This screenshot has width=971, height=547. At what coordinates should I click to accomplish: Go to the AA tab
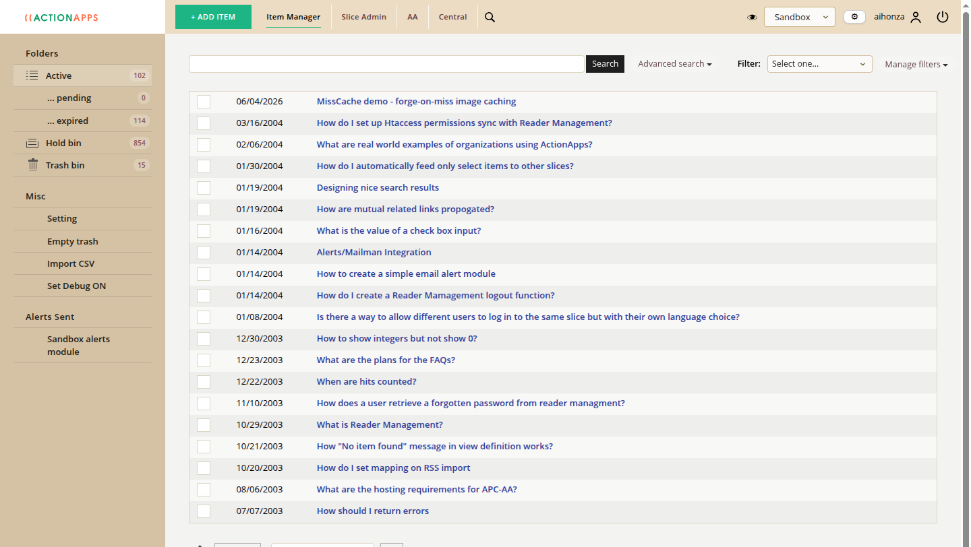pos(413,17)
